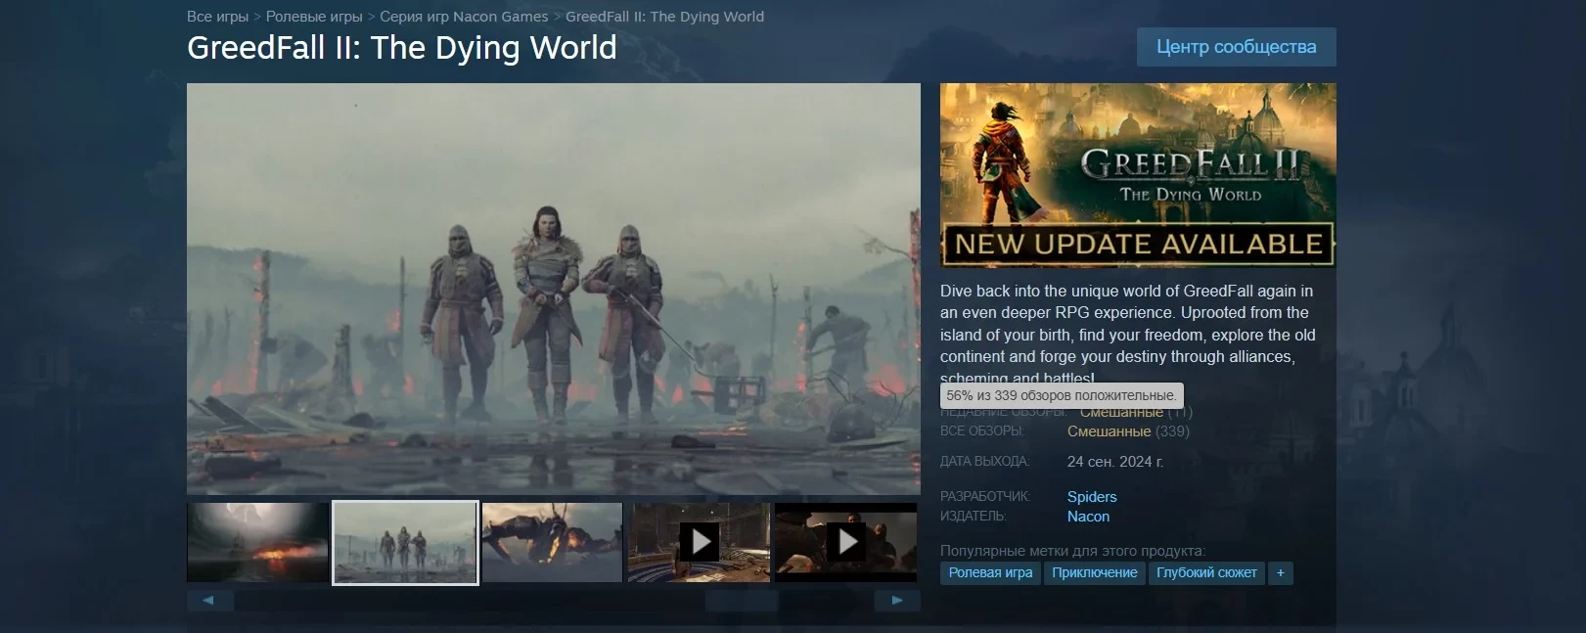Play the second video thumbnail with play icon

[x=845, y=542]
